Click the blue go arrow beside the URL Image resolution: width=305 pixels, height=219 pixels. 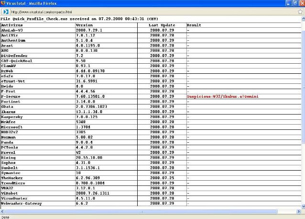6,12
